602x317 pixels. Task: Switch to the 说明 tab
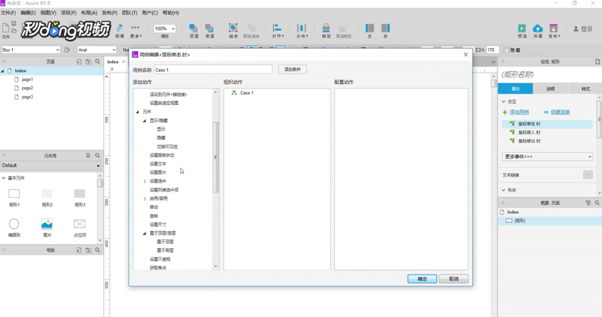[550, 89]
